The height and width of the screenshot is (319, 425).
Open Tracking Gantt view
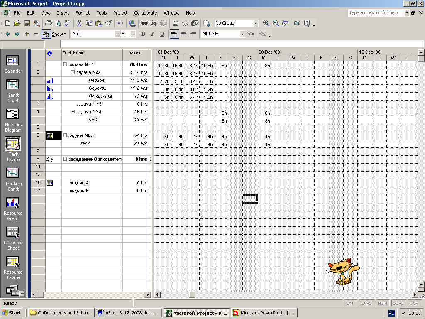(x=13, y=179)
